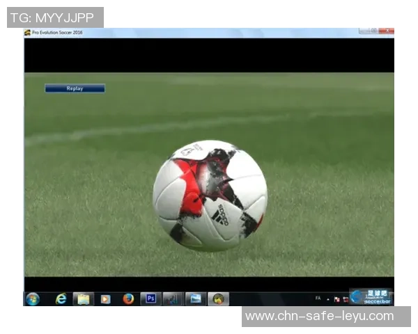Click the Action Center flag in the tray

(336, 299)
